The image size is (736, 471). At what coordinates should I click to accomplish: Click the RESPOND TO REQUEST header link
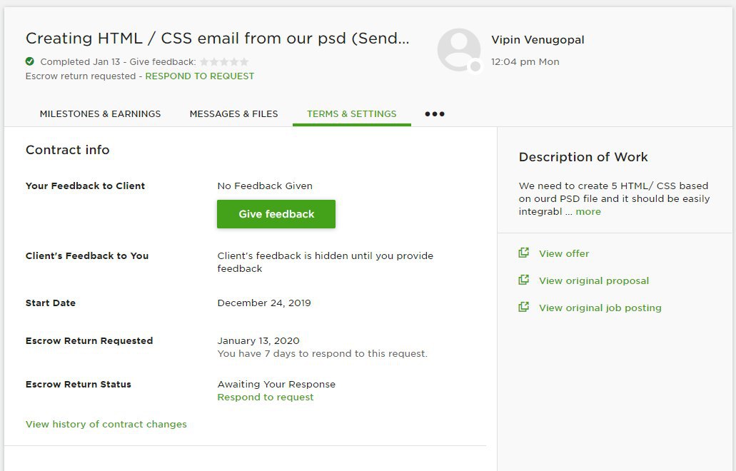point(199,76)
